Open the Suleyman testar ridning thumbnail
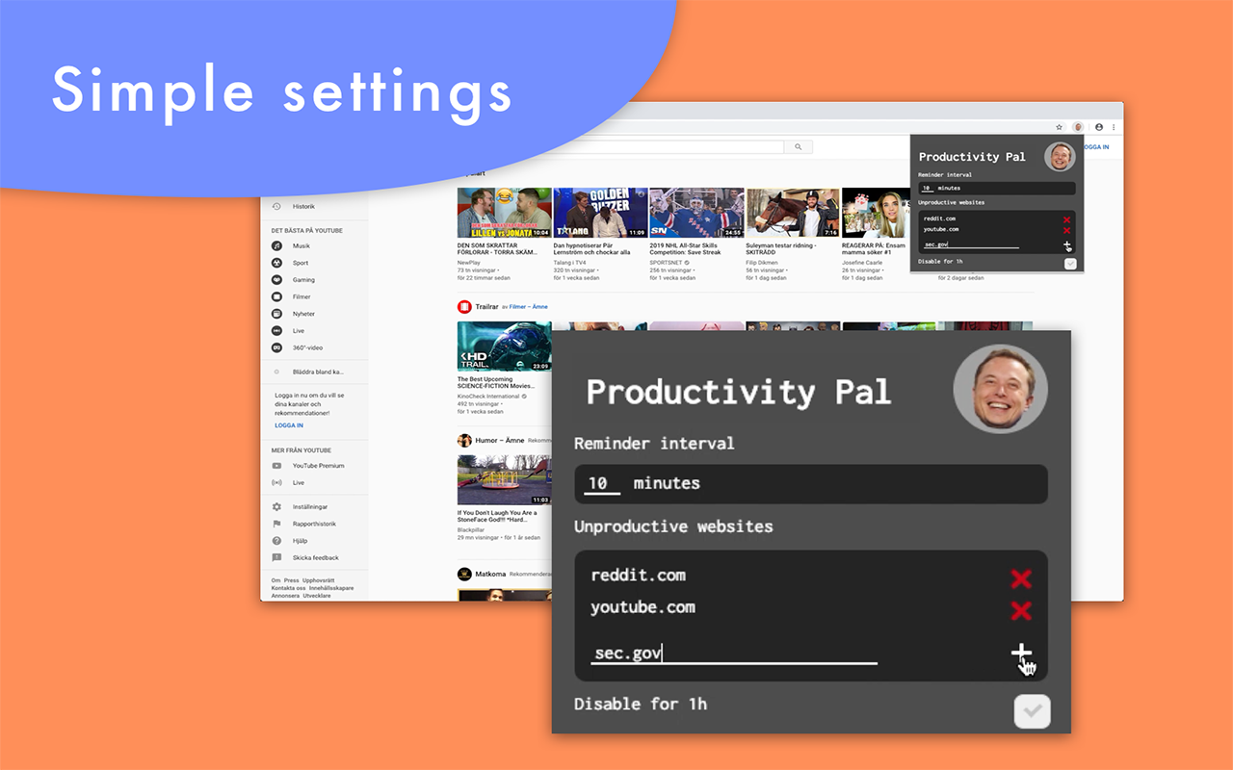The width and height of the screenshot is (1233, 770). [x=793, y=213]
